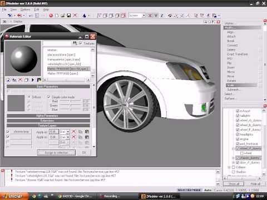267x200 pixels.
Task: Uncheck the exhaust object checkbox
Action: pyautogui.click(x=238, y=111)
